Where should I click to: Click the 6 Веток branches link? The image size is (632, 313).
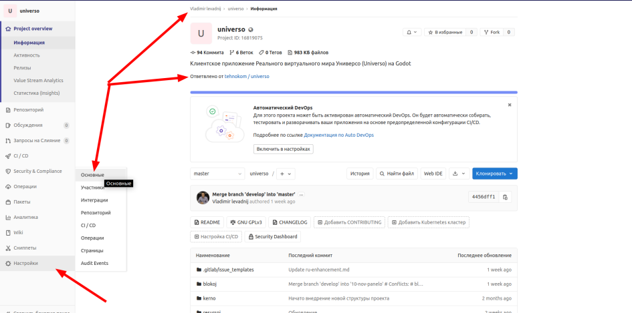241,52
